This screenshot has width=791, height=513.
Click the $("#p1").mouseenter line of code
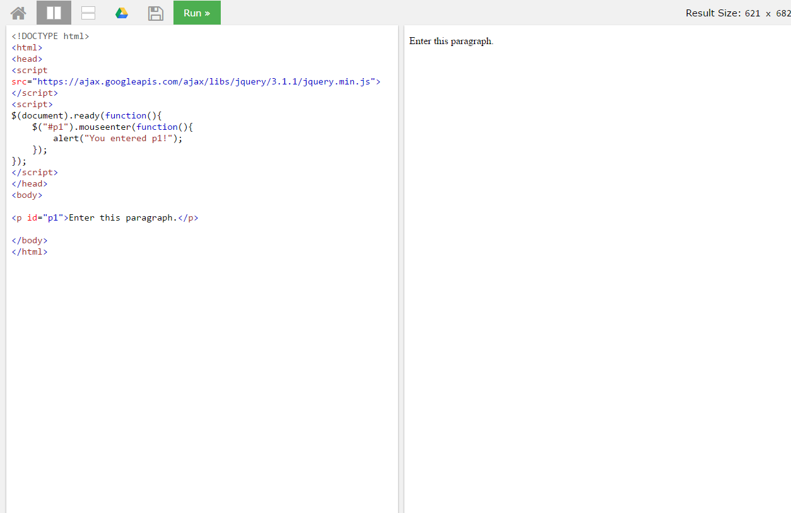tap(112, 127)
